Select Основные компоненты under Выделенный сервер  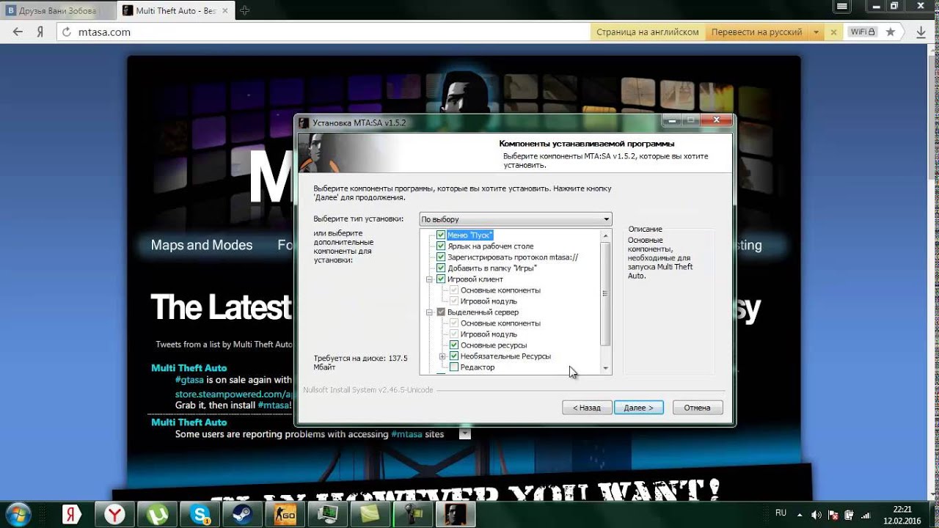coord(500,323)
